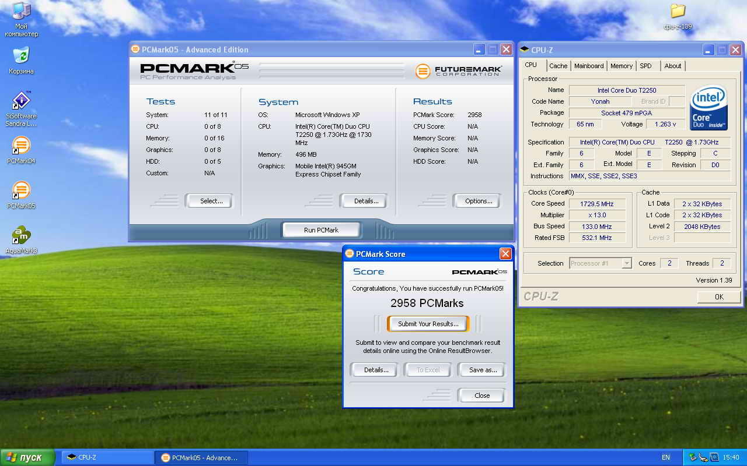Image resolution: width=747 pixels, height=466 pixels.
Task: Click the Multiplier value x 13.0
Action: click(x=597, y=215)
